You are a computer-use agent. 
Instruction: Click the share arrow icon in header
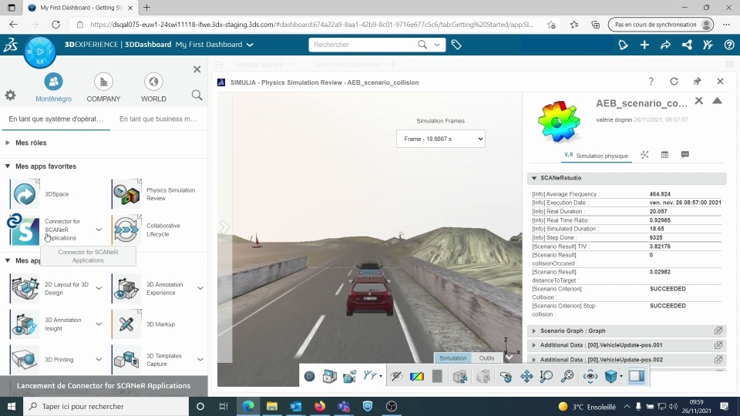click(665, 45)
